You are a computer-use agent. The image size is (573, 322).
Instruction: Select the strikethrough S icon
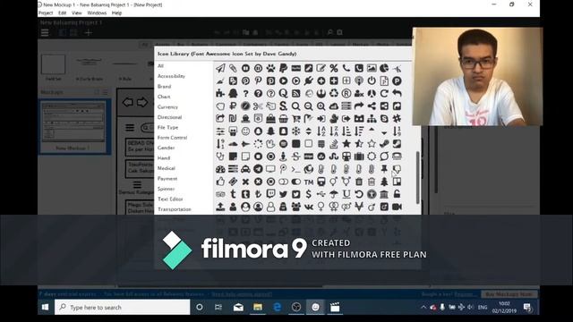[295, 157]
